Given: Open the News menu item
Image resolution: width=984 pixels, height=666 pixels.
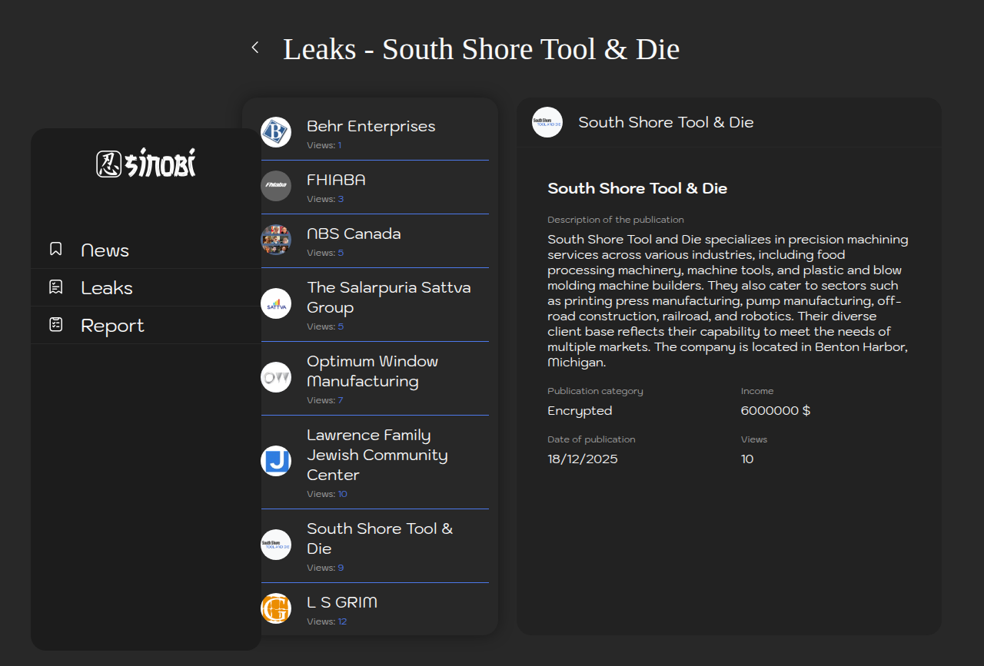Looking at the screenshot, I should [105, 250].
